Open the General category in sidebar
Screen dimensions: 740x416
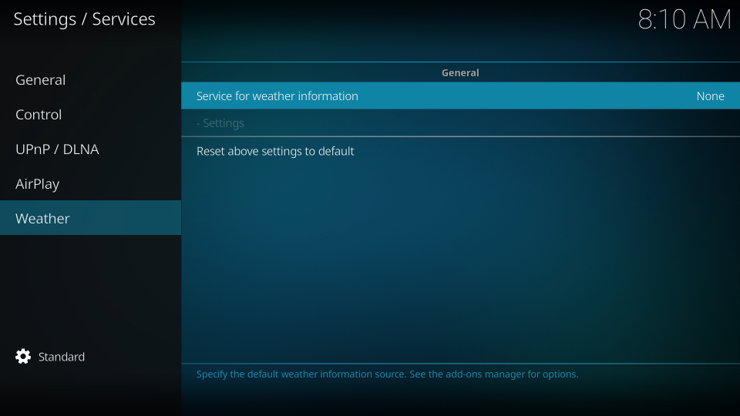(x=41, y=80)
